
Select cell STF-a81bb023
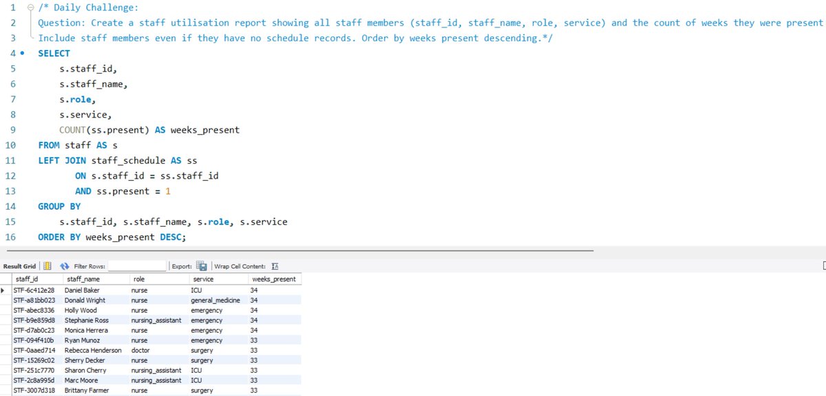37,300
